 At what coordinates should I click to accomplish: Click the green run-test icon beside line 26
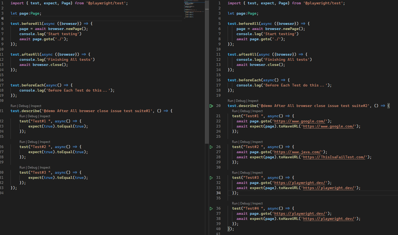coord(211,147)
